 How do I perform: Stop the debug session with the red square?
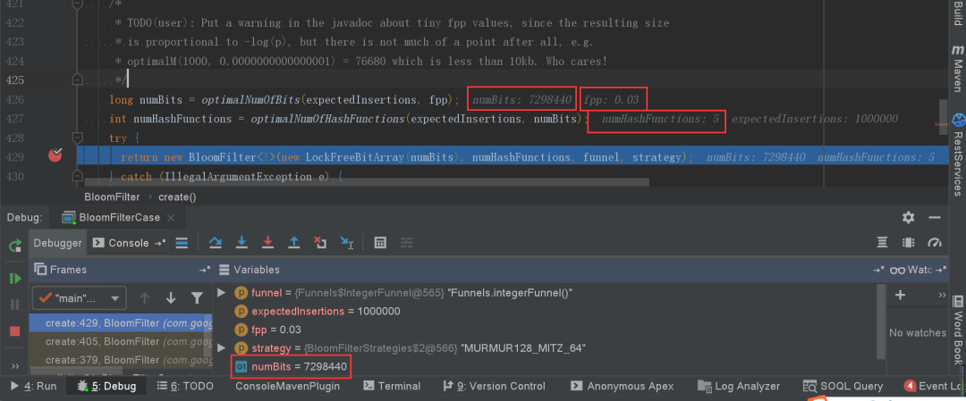point(15,330)
